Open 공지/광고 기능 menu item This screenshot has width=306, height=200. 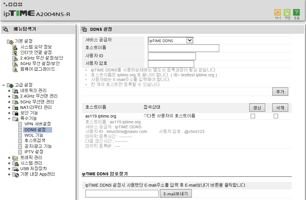point(38,146)
